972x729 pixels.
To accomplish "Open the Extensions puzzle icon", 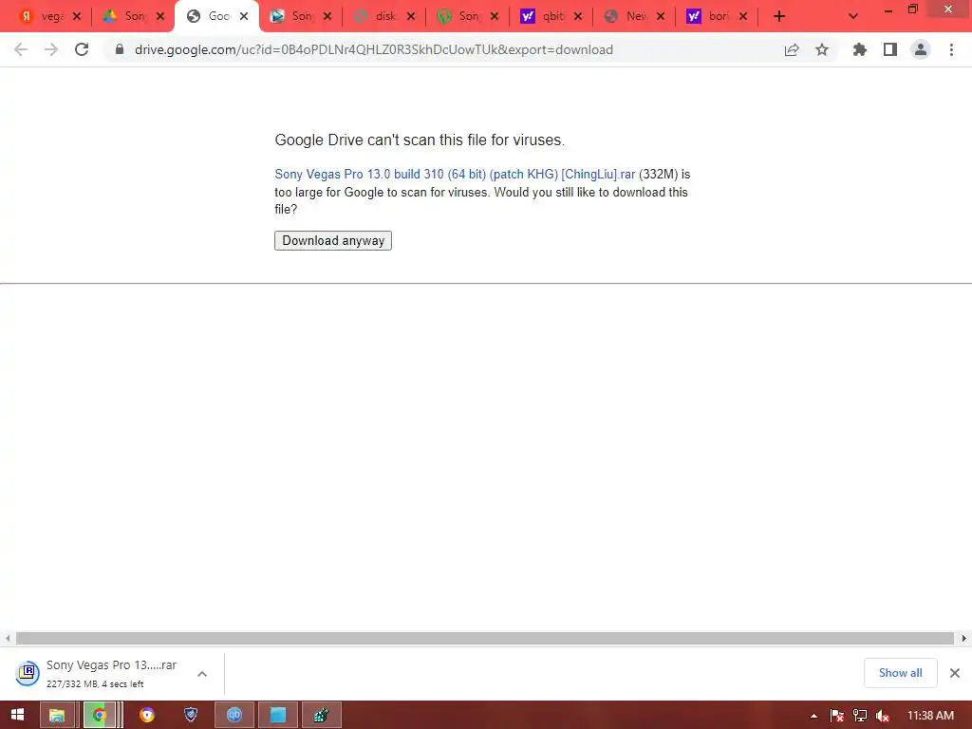I will click(x=859, y=49).
